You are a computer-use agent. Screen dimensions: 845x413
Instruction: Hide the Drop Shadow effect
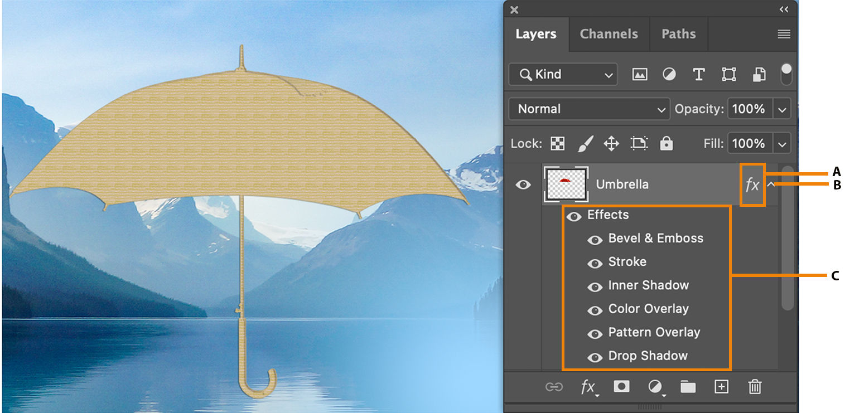point(595,357)
